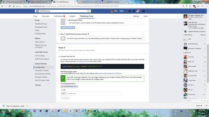Bookmark this page with star icon
The width and height of the screenshot is (209, 117).
(190, 6)
